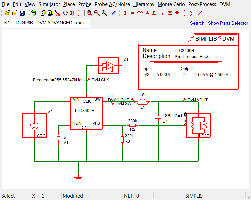Place an inductor from the toolbar

click(x=140, y=13)
